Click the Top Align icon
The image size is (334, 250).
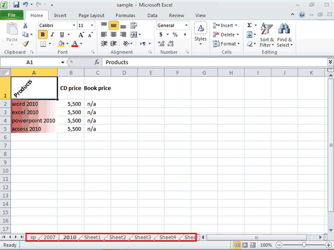tap(104, 26)
